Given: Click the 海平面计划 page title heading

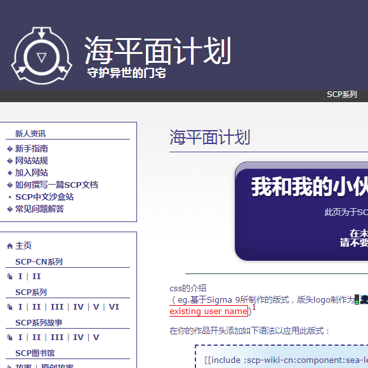Looking at the screenshot, I should [x=209, y=137].
